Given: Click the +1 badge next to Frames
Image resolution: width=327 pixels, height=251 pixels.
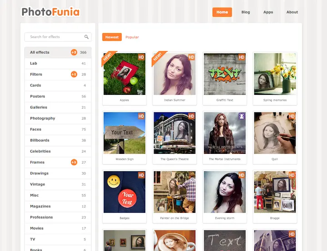Looking at the screenshot, I should 74,162.
